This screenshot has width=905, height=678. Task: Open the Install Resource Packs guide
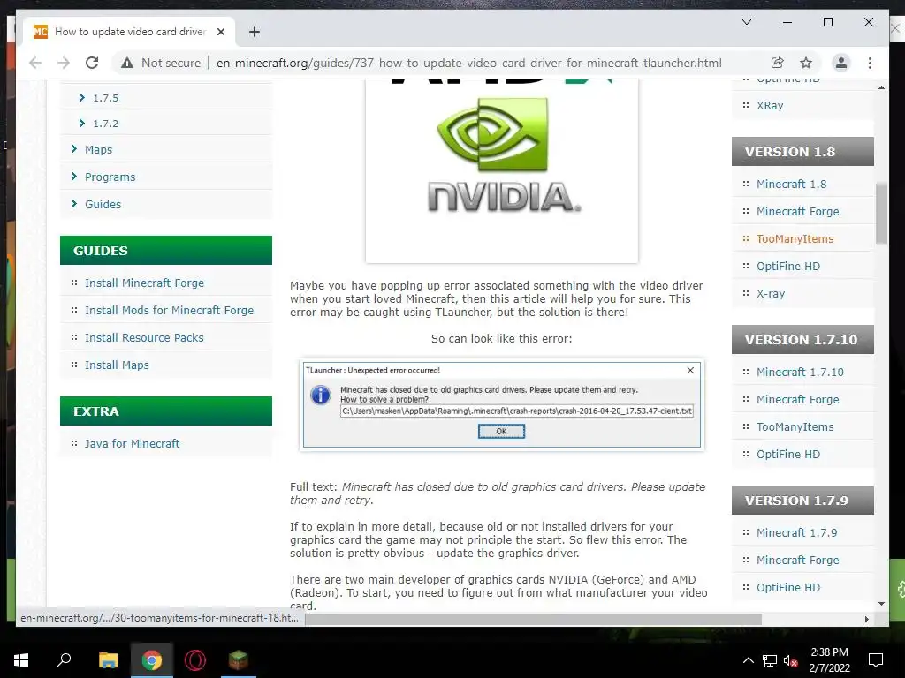144,338
